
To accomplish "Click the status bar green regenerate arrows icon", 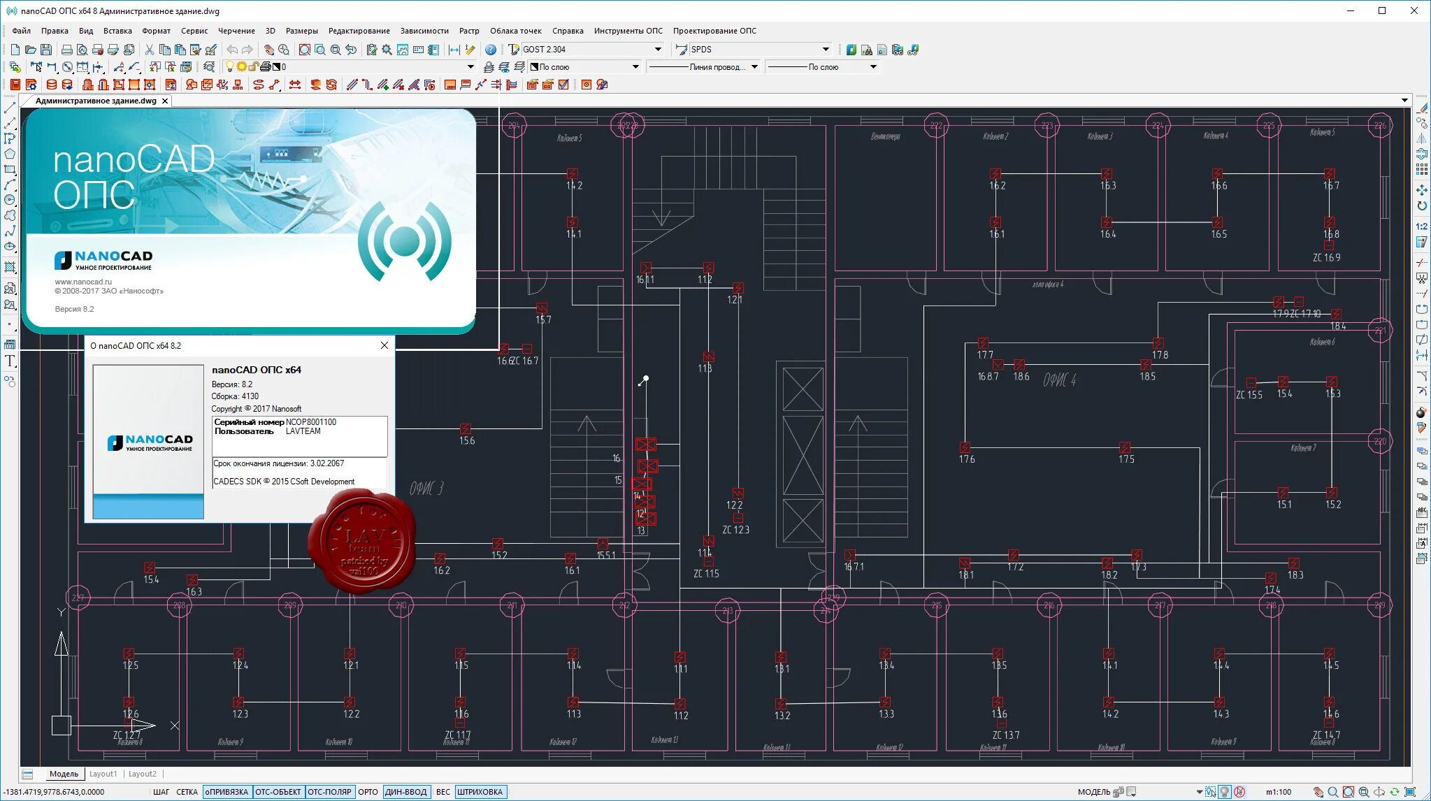I will (1395, 792).
